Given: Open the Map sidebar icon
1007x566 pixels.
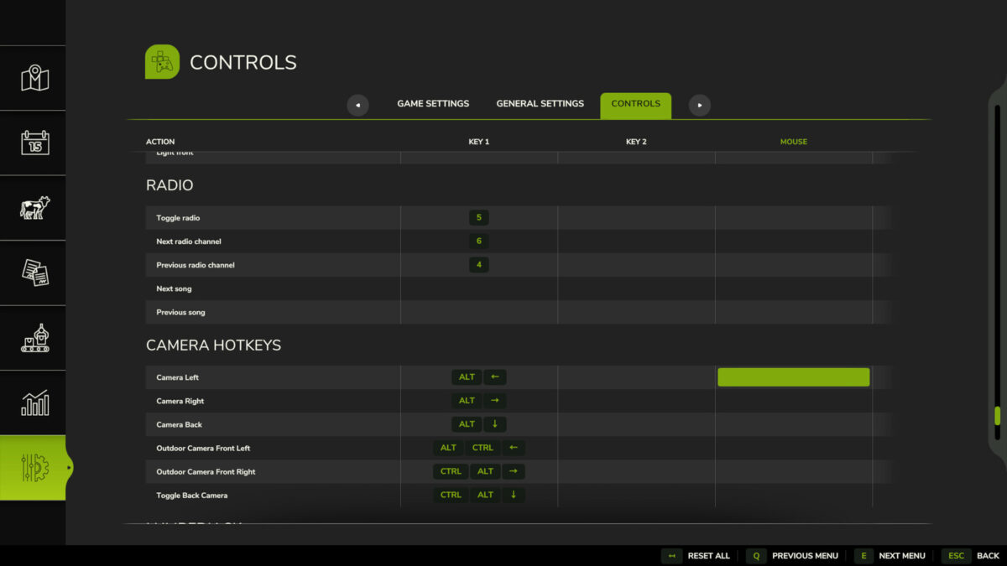Looking at the screenshot, I should pyautogui.click(x=33, y=77).
